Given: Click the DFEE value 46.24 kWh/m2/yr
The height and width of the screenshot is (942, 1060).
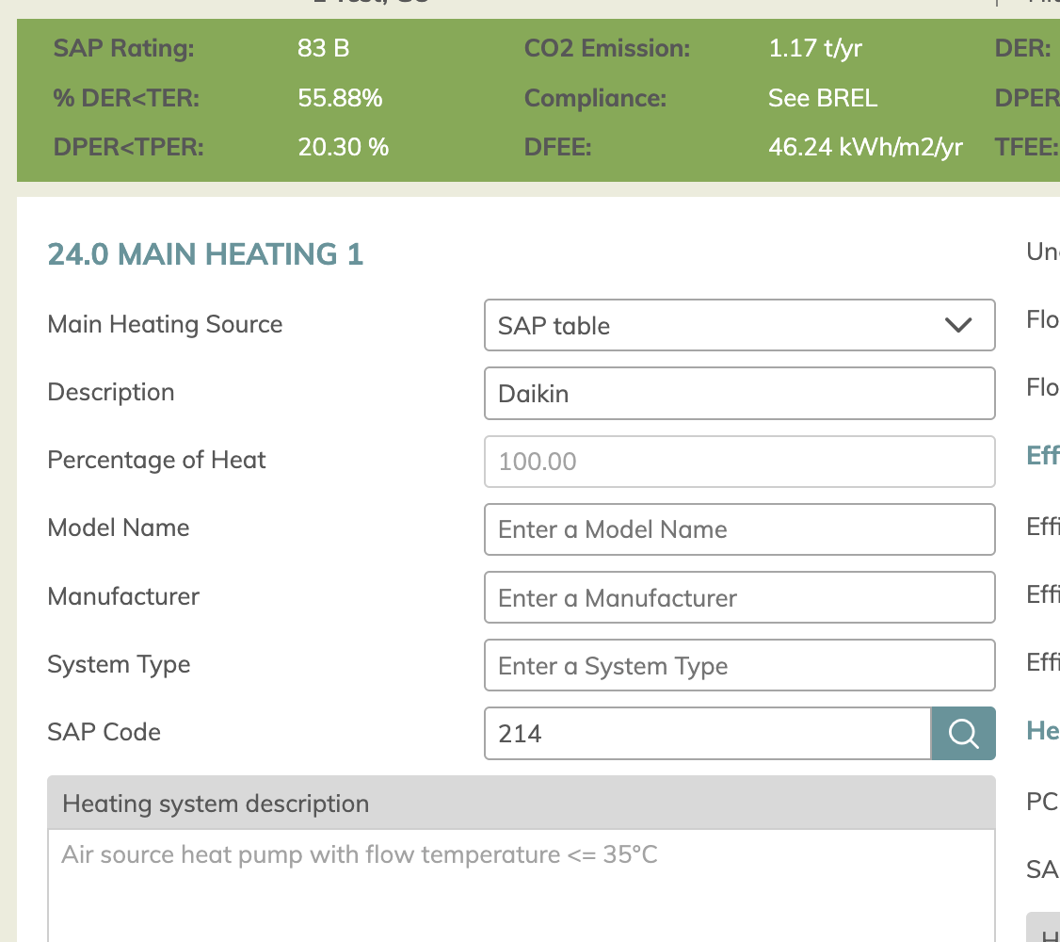Looking at the screenshot, I should [865, 147].
